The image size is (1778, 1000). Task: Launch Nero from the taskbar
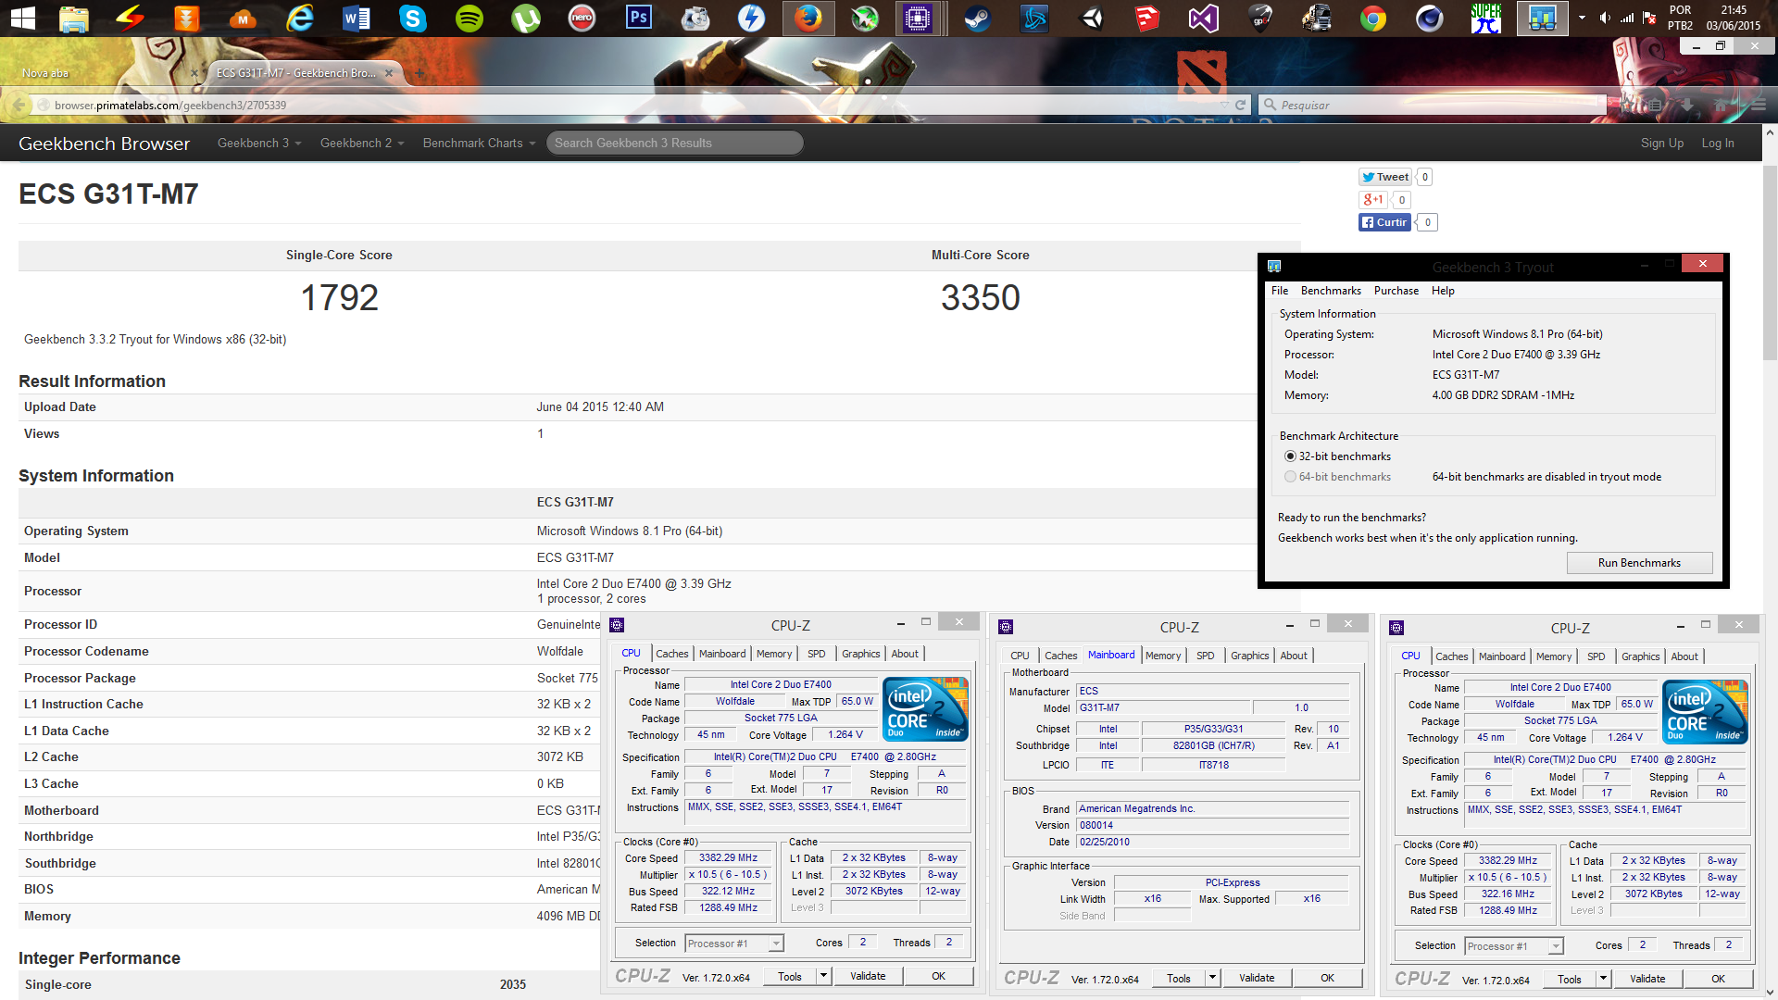tap(582, 18)
